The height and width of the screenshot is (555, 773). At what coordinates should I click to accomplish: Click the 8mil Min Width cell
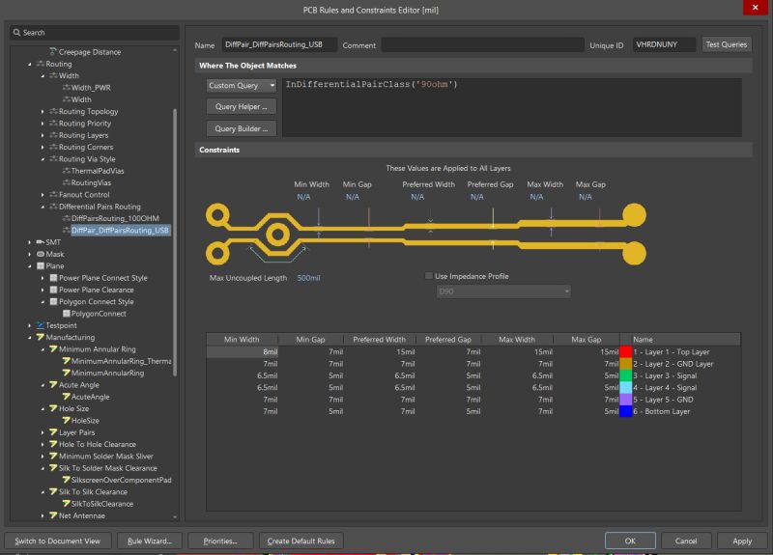pyautogui.click(x=243, y=351)
